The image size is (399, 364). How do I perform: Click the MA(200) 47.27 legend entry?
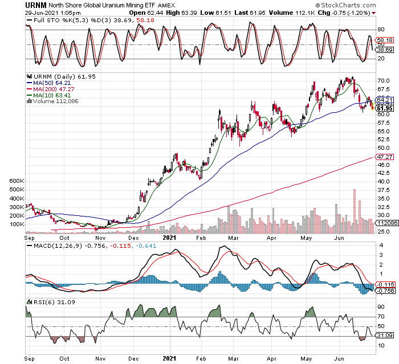tap(50, 89)
